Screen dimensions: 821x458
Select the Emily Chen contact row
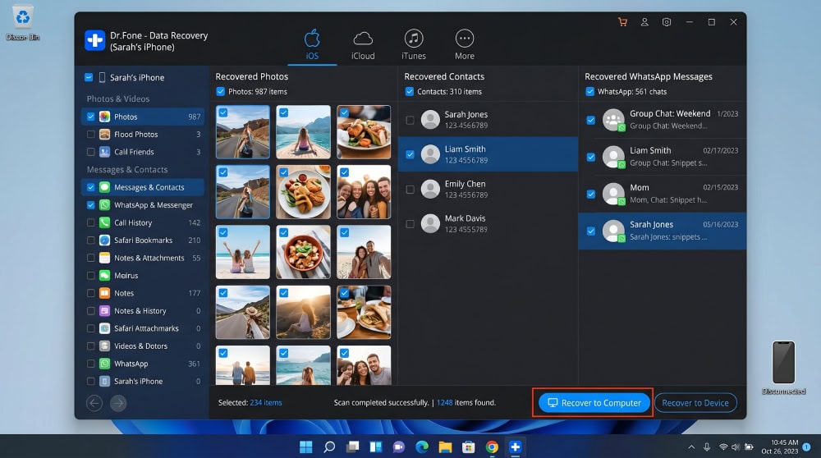coord(488,189)
